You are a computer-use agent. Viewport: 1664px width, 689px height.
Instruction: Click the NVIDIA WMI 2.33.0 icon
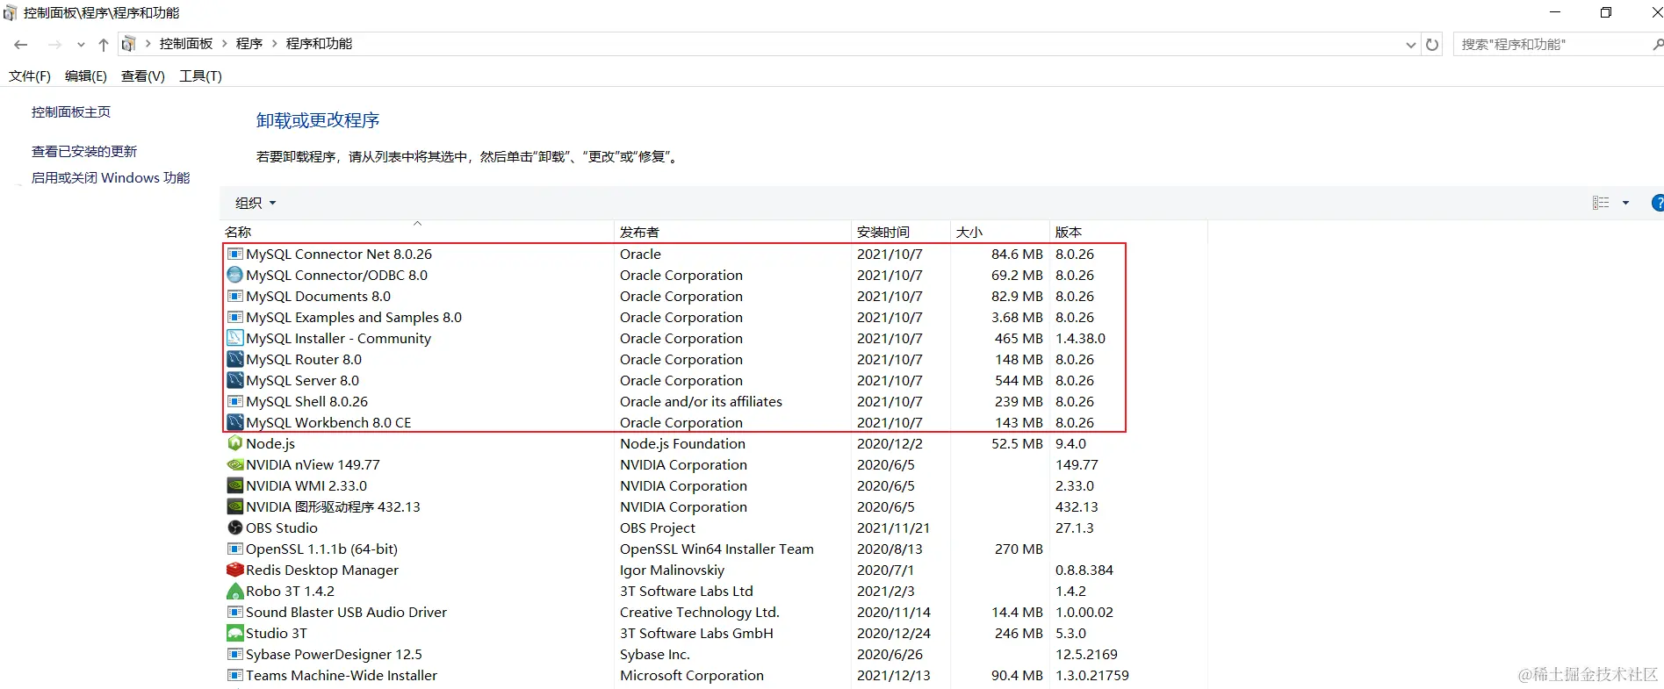coord(235,485)
